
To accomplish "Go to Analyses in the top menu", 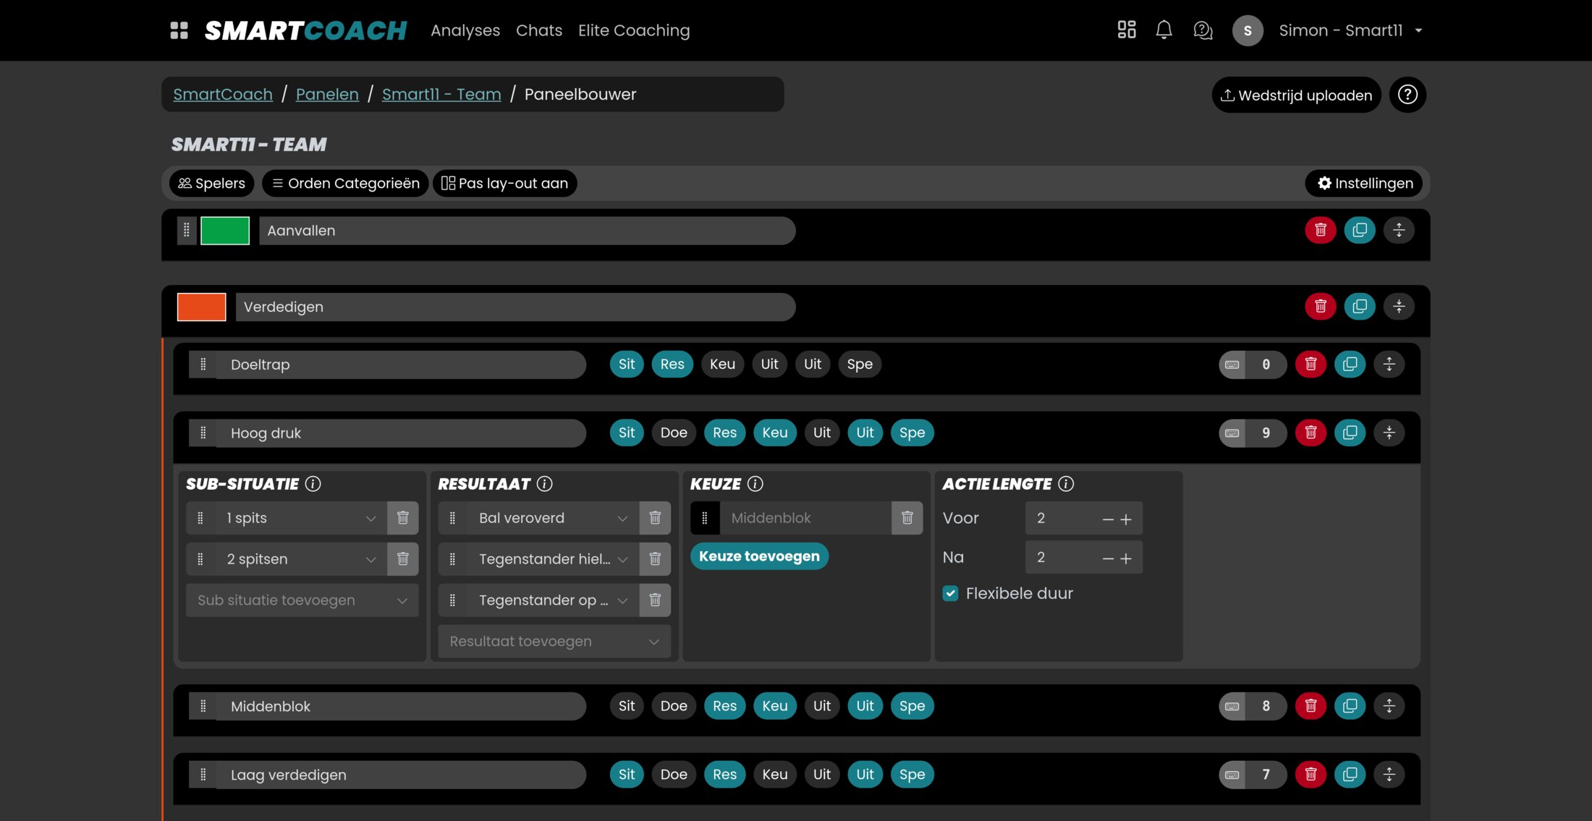I will click(465, 30).
